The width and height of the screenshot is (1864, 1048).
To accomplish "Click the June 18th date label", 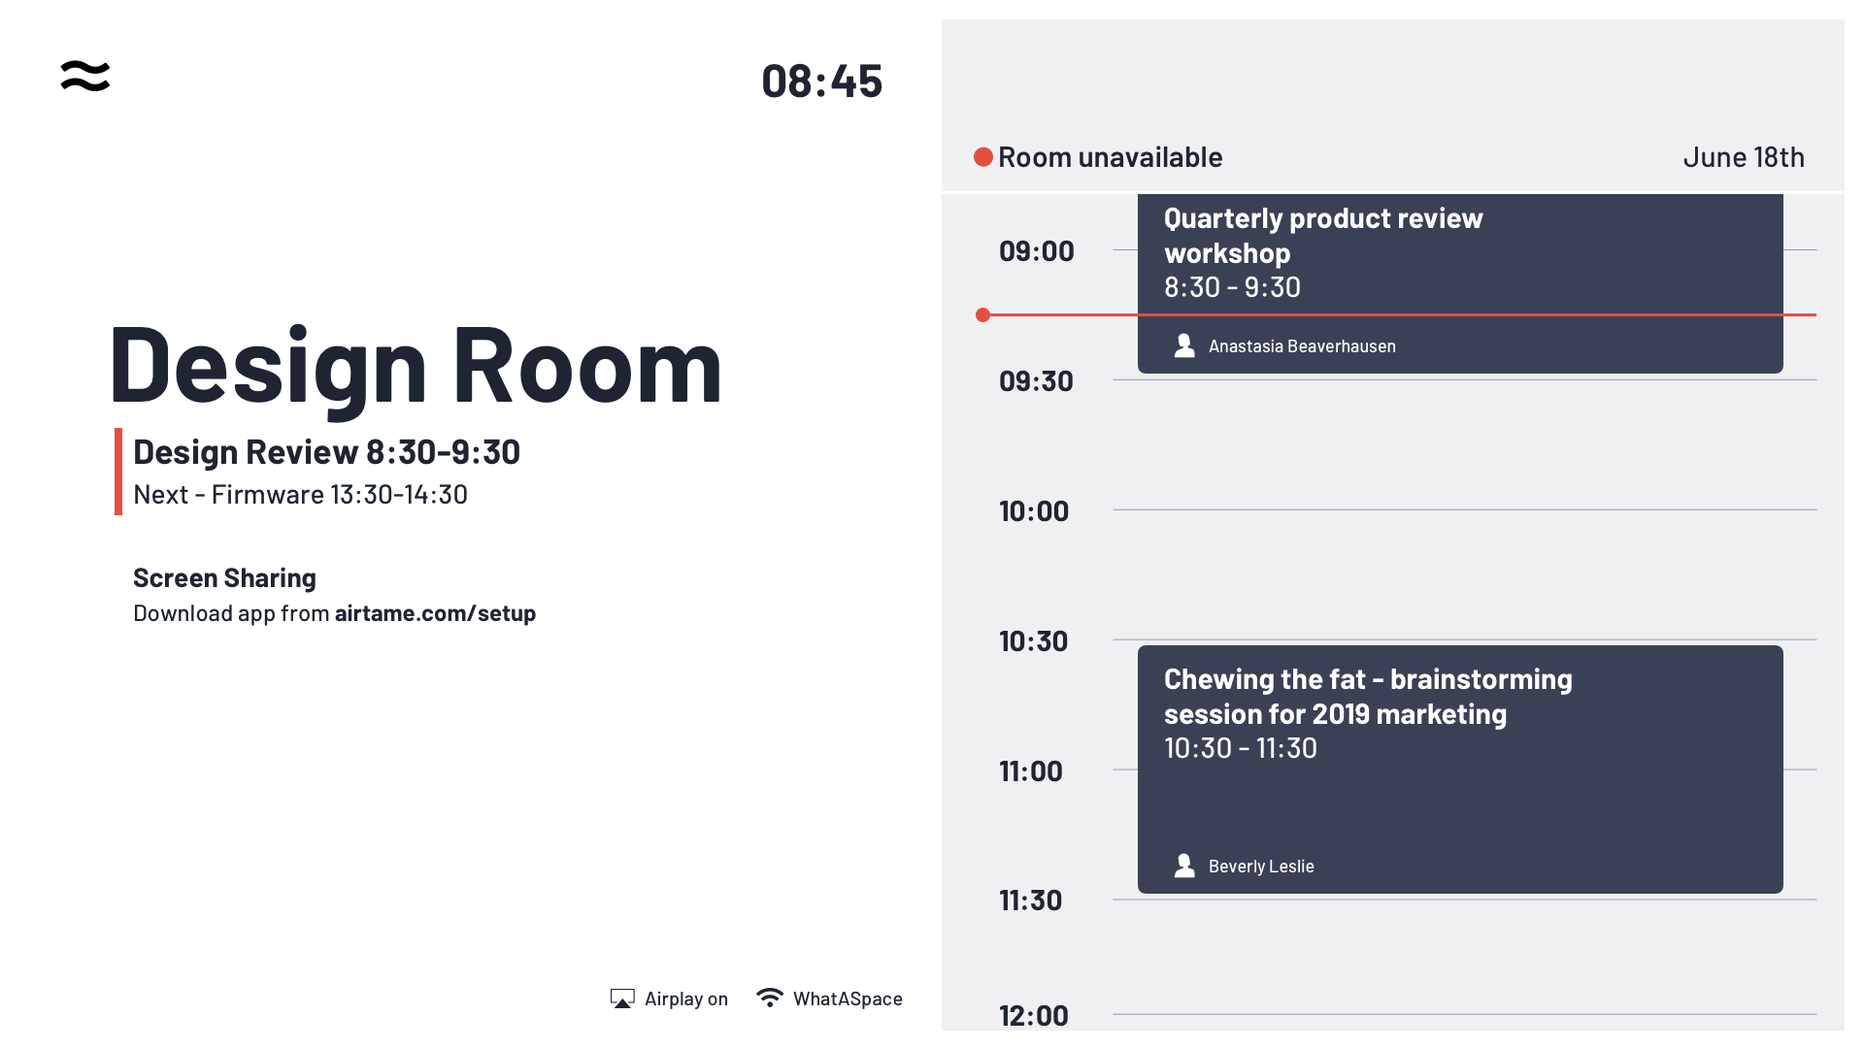I will coord(1743,157).
